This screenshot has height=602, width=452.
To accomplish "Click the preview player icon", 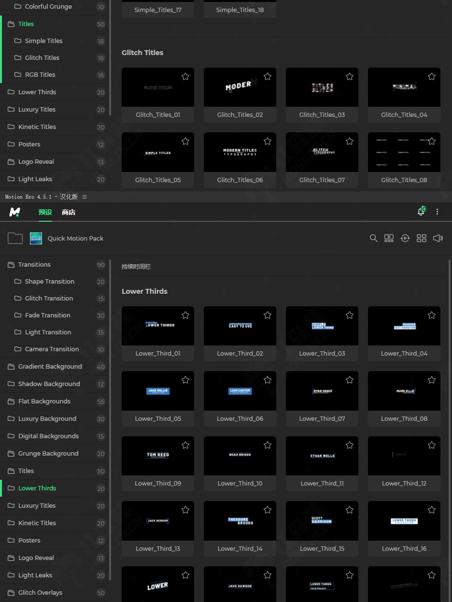I will [x=389, y=238].
